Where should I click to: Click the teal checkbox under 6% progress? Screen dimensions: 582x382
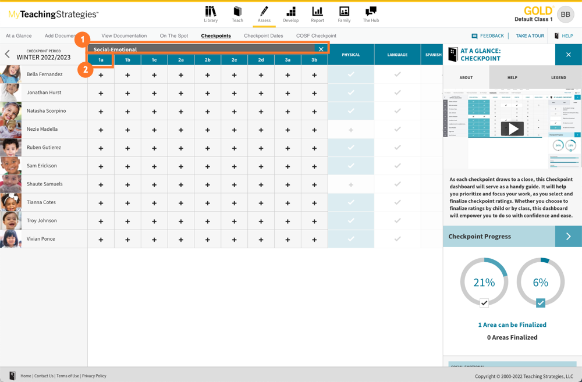pyautogui.click(x=541, y=302)
